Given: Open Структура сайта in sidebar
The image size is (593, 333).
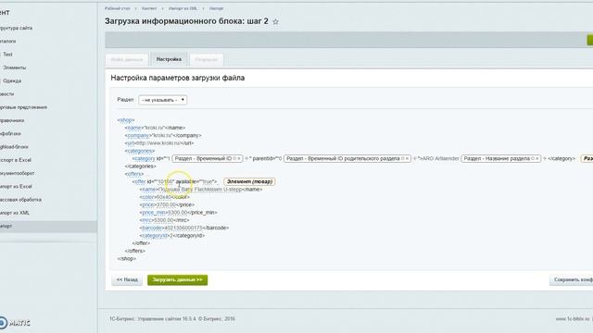Looking at the screenshot, I should 16,28.
